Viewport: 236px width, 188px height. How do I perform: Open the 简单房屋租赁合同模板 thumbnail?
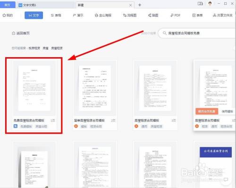tap(95, 88)
